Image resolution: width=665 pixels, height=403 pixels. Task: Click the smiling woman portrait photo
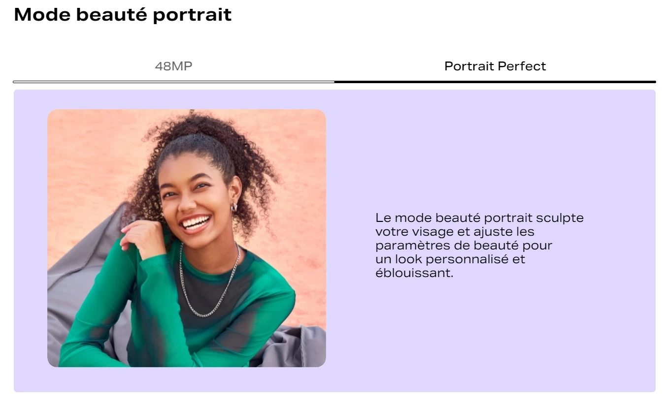pyautogui.click(x=187, y=238)
